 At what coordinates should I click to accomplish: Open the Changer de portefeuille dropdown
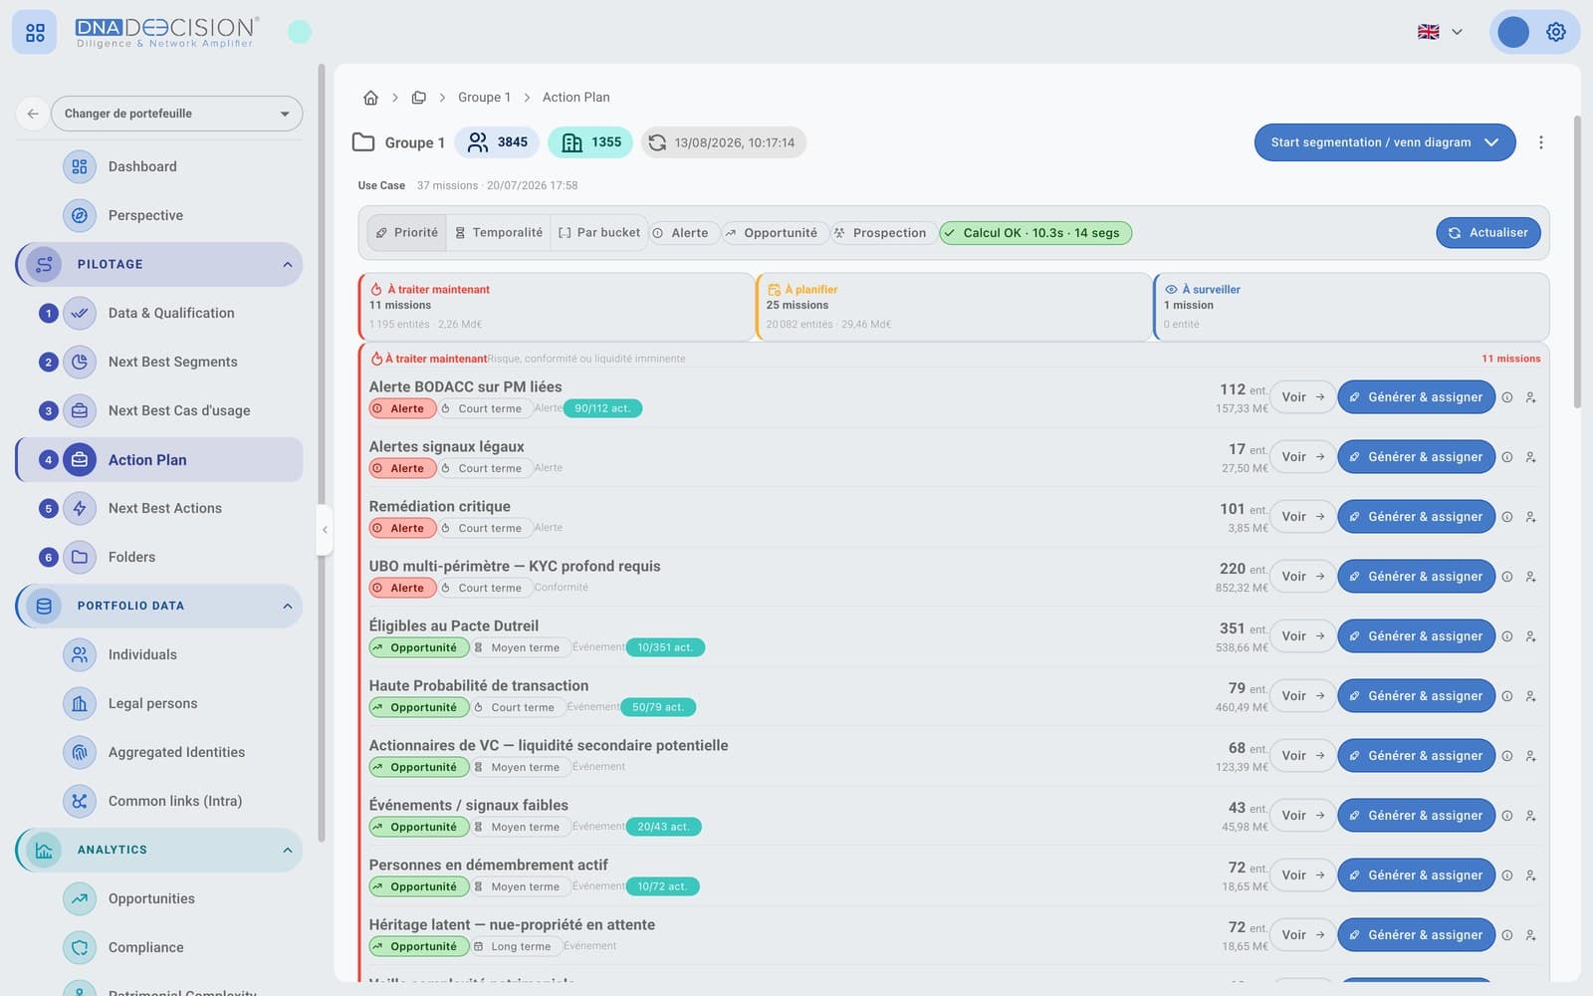[x=176, y=114]
